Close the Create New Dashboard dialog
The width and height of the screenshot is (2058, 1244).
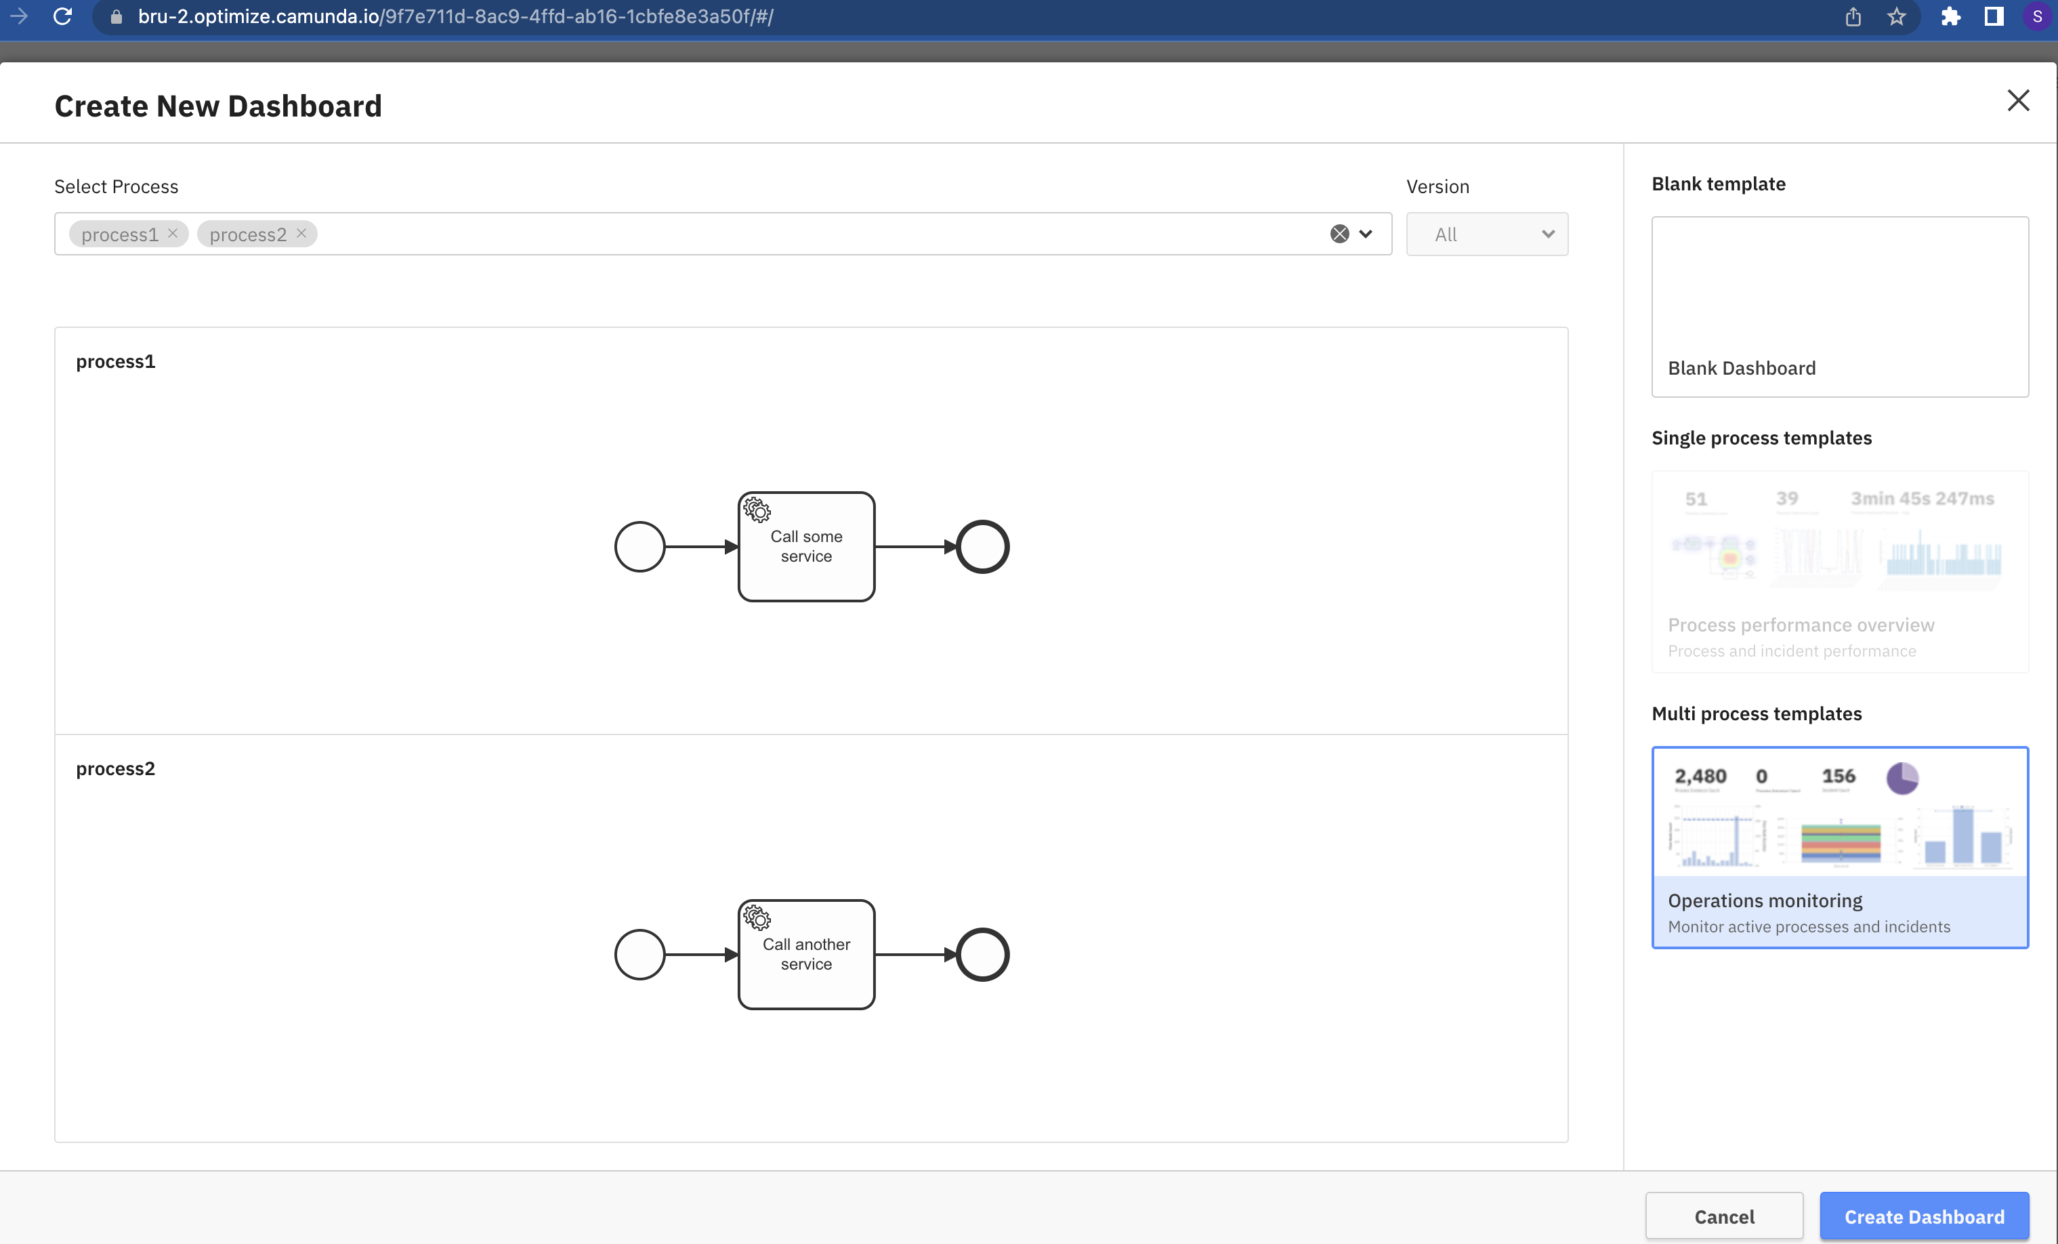[x=2018, y=100]
